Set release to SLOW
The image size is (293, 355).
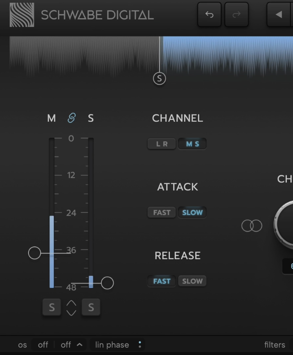pos(192,281)
